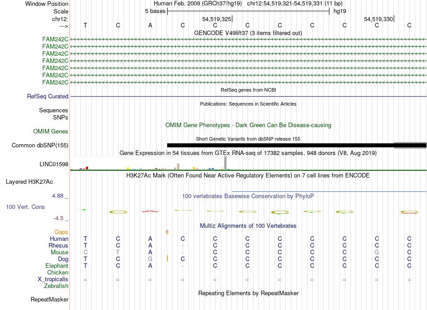Click the green PhyloP mark under the T column
This screenshot has width=427, height=310.
pyautogui.click(x=84, y=209)
